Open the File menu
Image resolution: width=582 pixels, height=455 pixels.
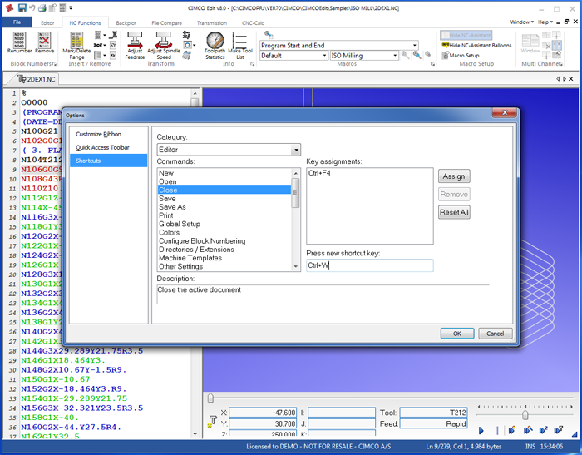(x=17, y=22)
